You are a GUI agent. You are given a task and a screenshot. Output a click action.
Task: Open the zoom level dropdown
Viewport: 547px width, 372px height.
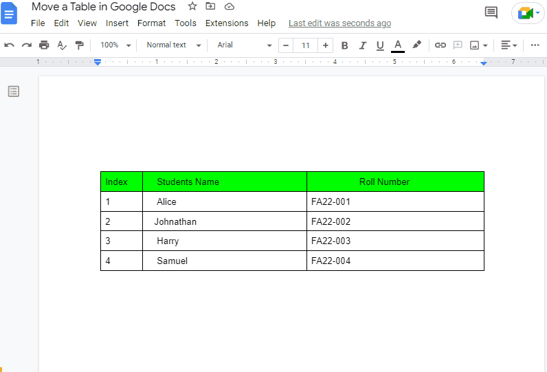[115, 45]
